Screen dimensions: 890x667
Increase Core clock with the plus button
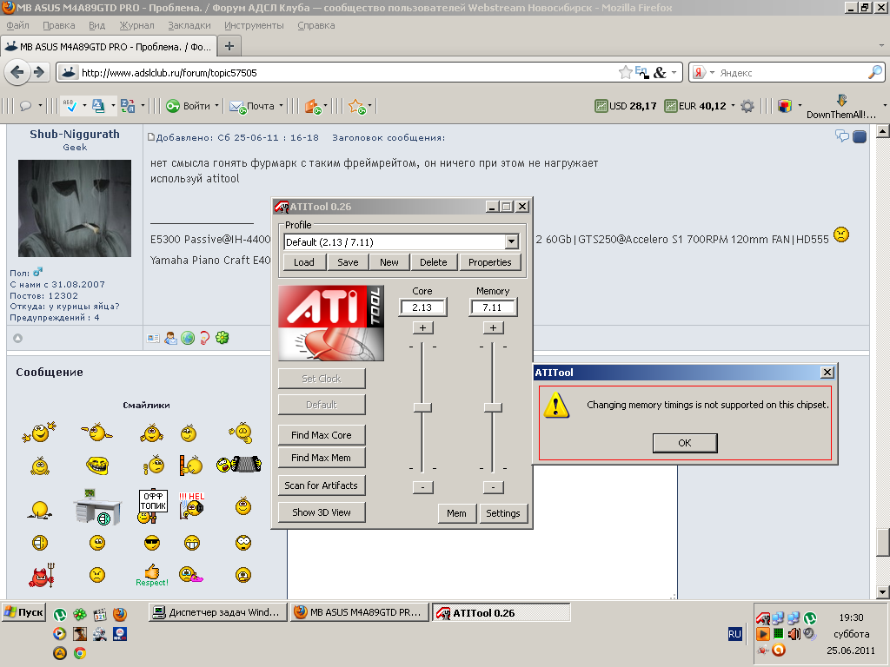point(423,327)
